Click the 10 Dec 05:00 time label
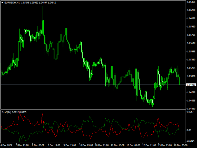The height and width of the screenshot is (148, 197). point(86,145)
